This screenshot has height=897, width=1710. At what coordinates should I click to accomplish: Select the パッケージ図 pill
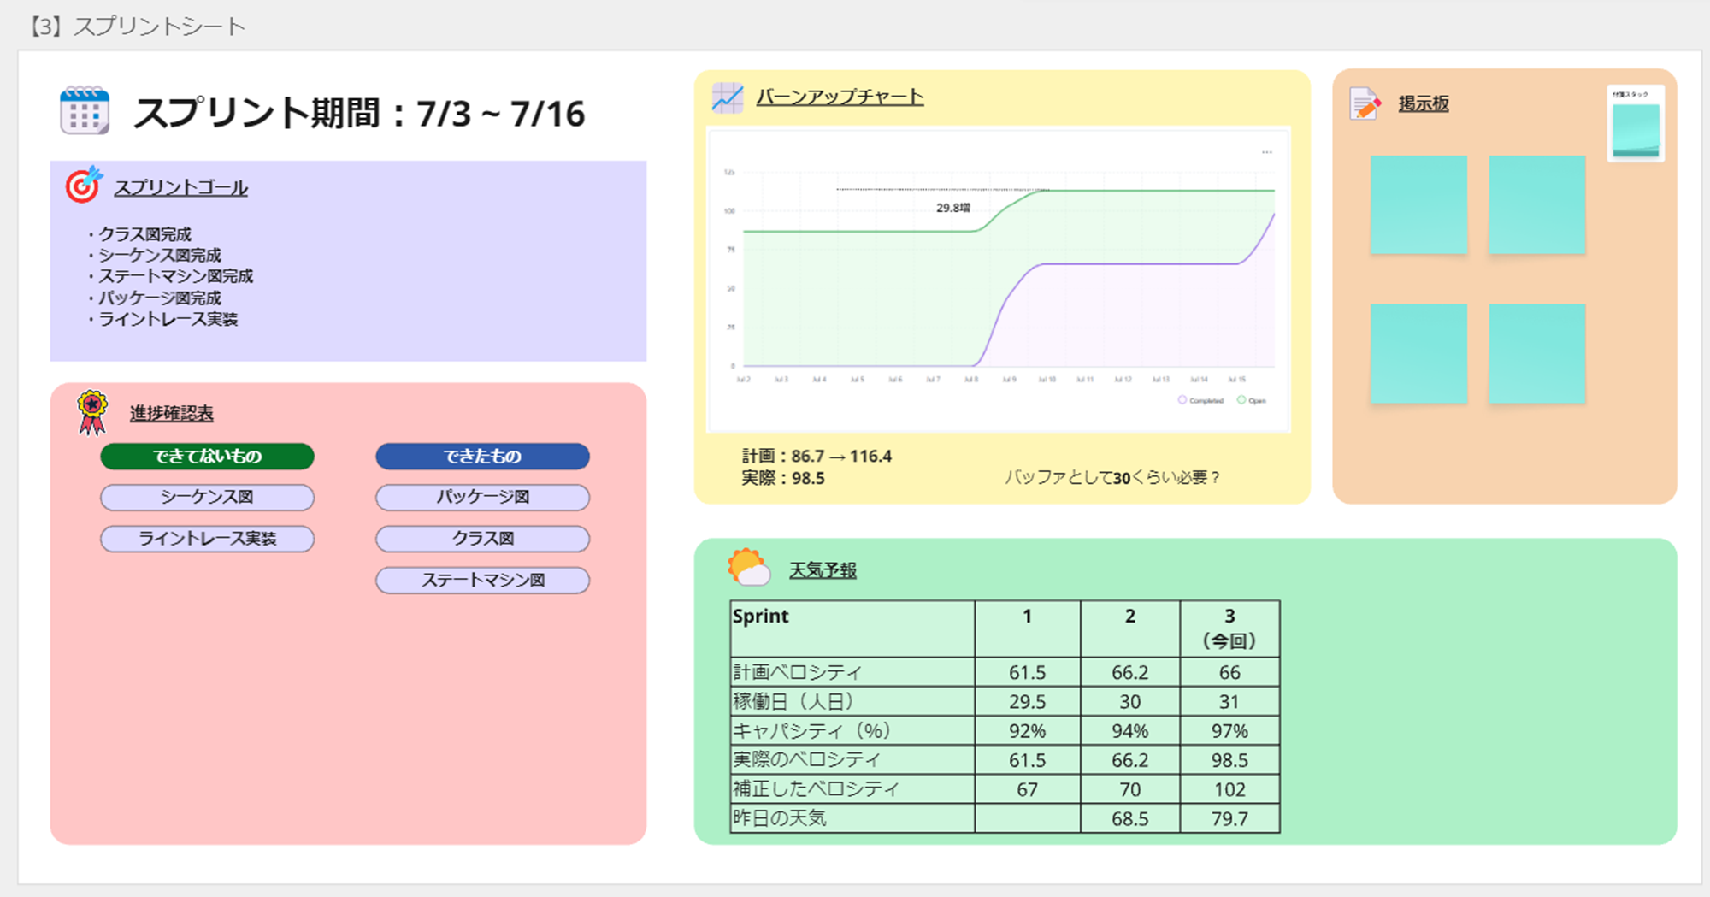(483, 498)
